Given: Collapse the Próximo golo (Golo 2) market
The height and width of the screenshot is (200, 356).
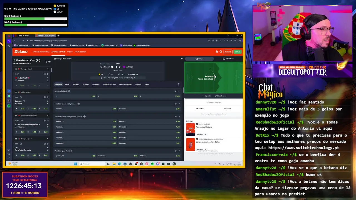Looking at the screenshot, I should pyautogui.click(x=179, y=151).
